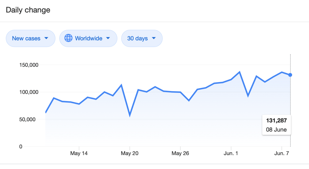Viewport: 309px width, 169px height.
Task: Click the arrow next to Worldwide
Action: [108, 38]
